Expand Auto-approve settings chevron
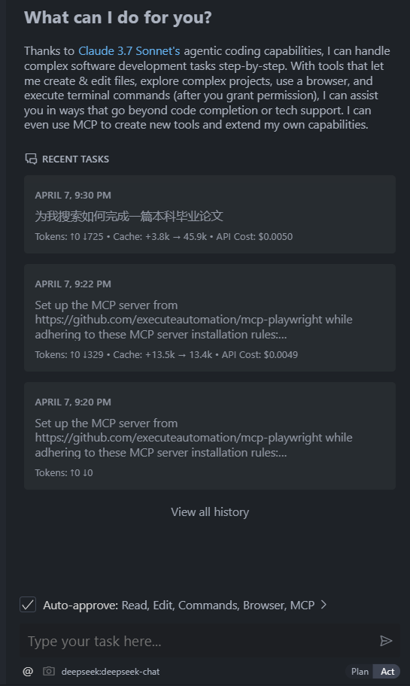Viewport: 410px width, 686px height. pos(323,605)
